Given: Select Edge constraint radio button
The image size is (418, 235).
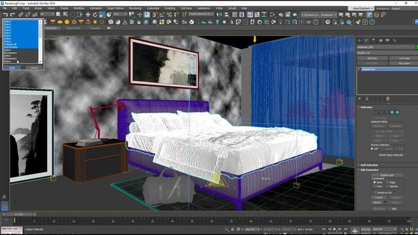Looking at the screenshot, I should point(387,182).
